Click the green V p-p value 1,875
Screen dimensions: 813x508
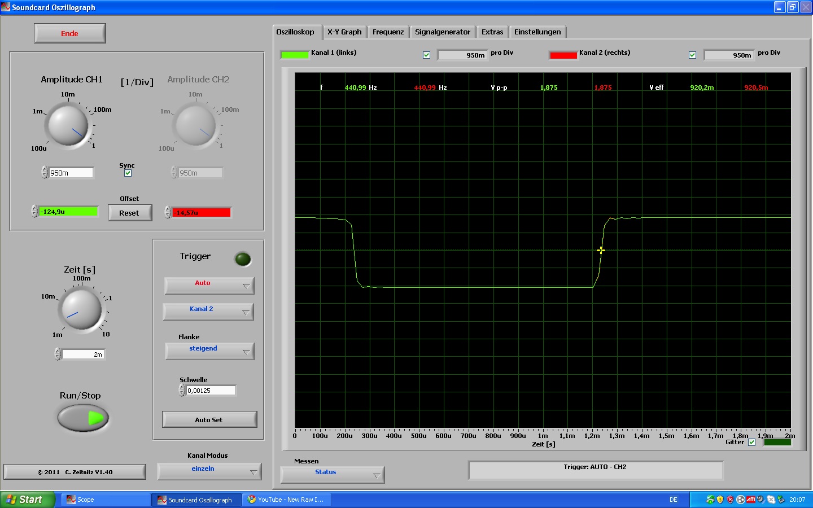(x=549, y=87)
